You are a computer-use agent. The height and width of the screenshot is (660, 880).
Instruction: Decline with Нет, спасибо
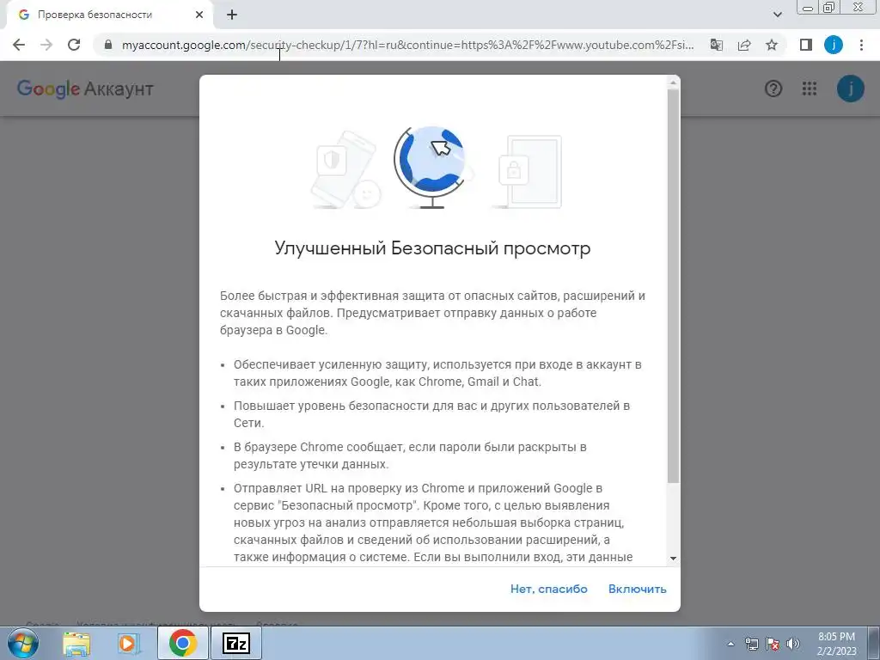tap(549, 589)
